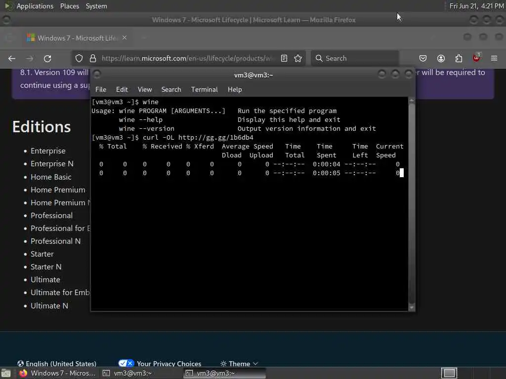This screenshot has width=506, height=379.
Task: Open the terminal Help menu
Action: coord(235,90)
